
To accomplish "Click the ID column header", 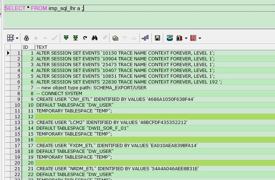I will pyautogui.click(x=26, y=47).
